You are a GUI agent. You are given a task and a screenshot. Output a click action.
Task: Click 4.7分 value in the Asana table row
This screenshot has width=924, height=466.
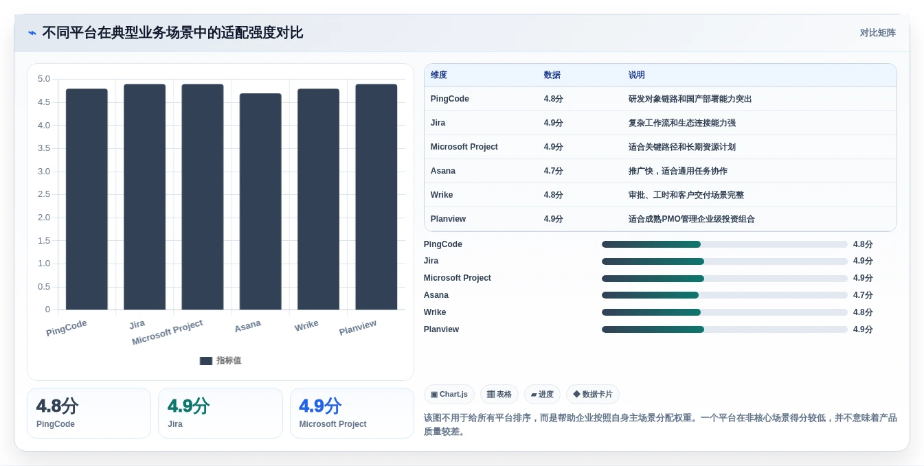point(554,171)
